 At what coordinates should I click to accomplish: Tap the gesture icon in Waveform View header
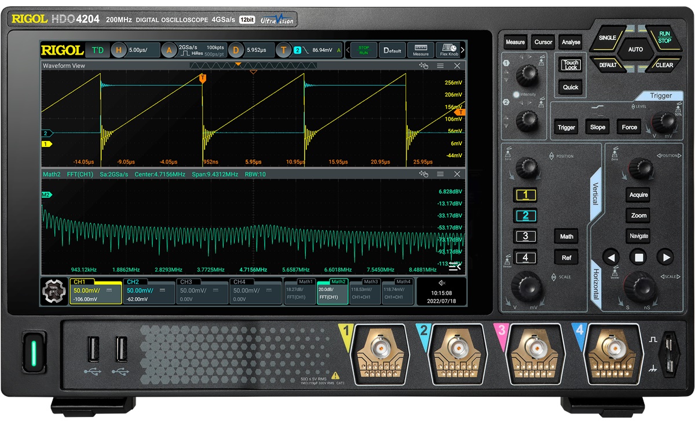pos(424,66)
